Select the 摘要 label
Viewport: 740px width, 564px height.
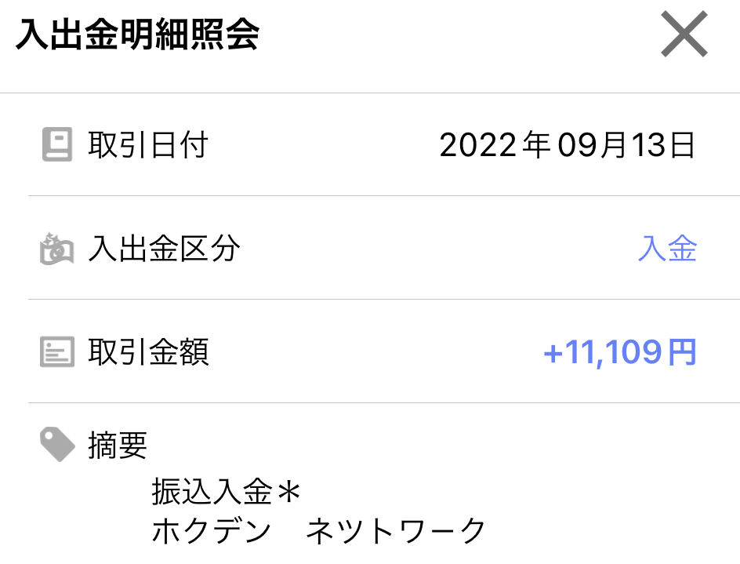(118, 445)
